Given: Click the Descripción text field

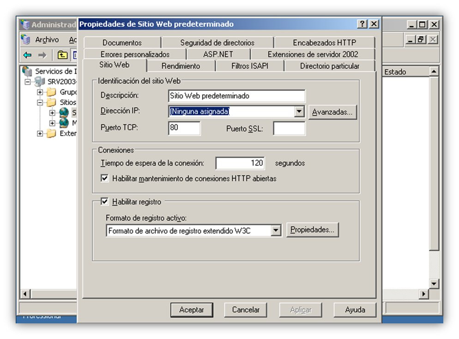Looking at the screenshot, I should tap(236, 96).
